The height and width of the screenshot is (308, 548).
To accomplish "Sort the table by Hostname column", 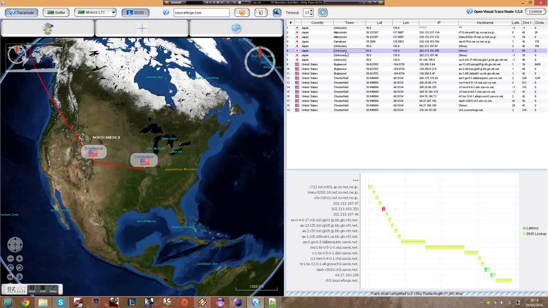I will pyautogui.click(x=485, y=23).
